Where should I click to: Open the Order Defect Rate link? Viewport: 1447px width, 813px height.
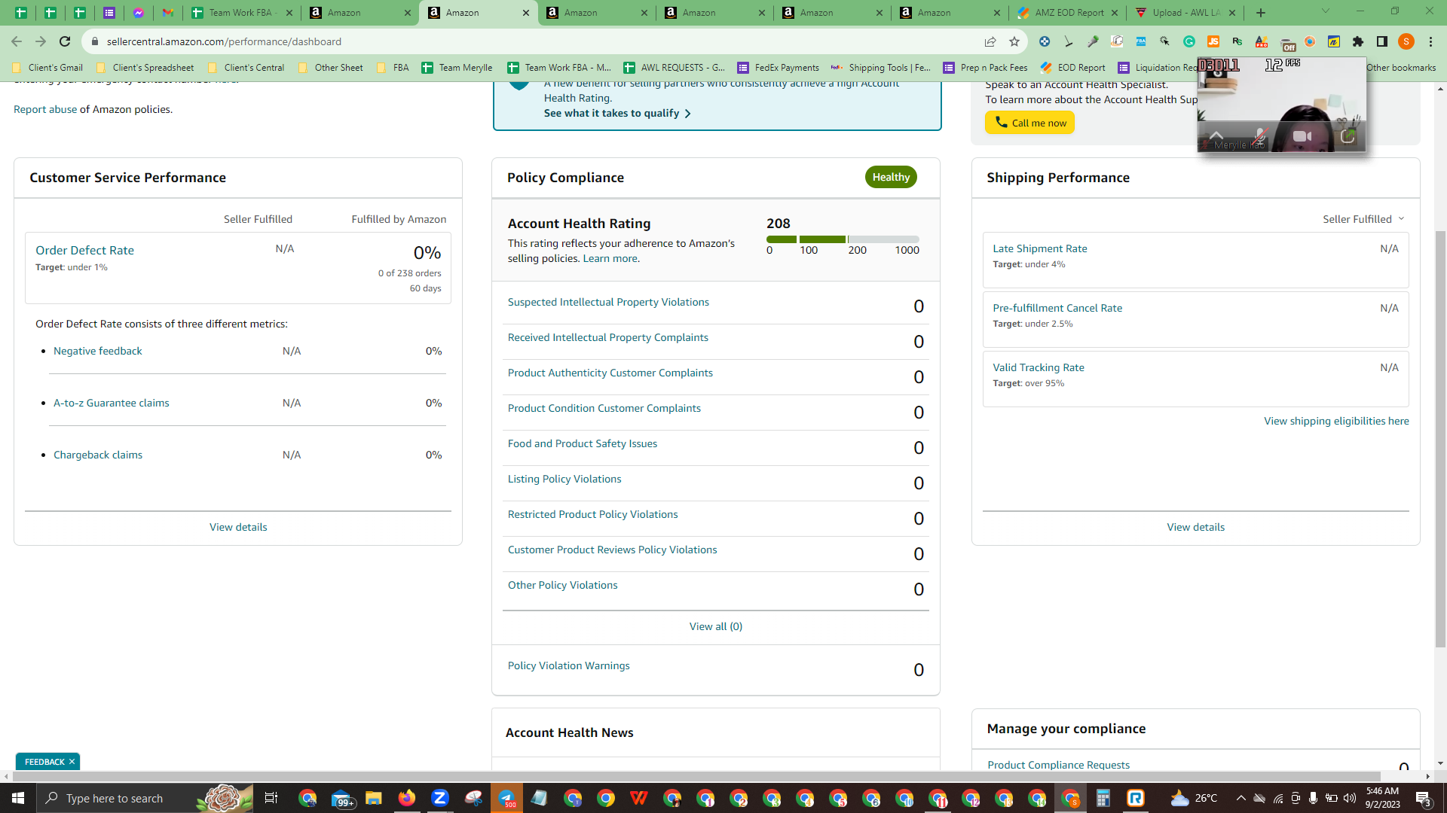tap(84, 251)
